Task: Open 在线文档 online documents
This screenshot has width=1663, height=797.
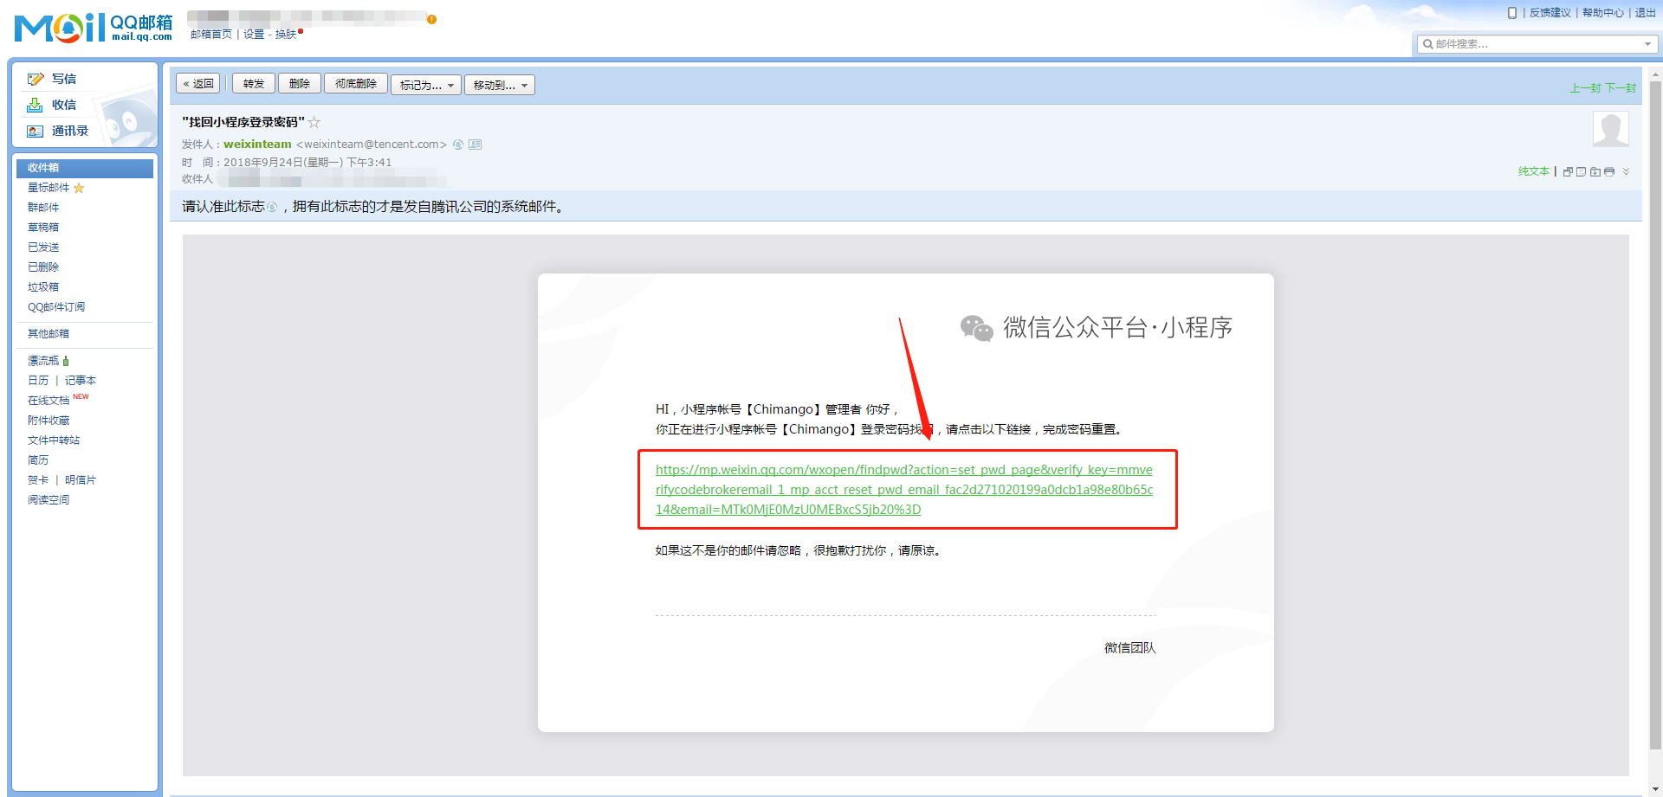Action: click(49, 401)
